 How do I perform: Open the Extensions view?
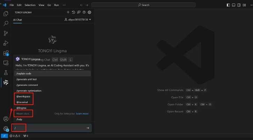6,53
